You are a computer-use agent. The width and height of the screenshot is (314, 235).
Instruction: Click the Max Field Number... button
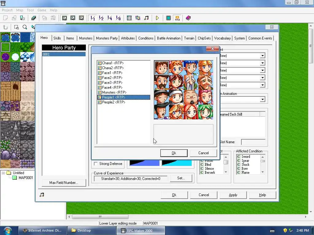(x=64, y=183)
